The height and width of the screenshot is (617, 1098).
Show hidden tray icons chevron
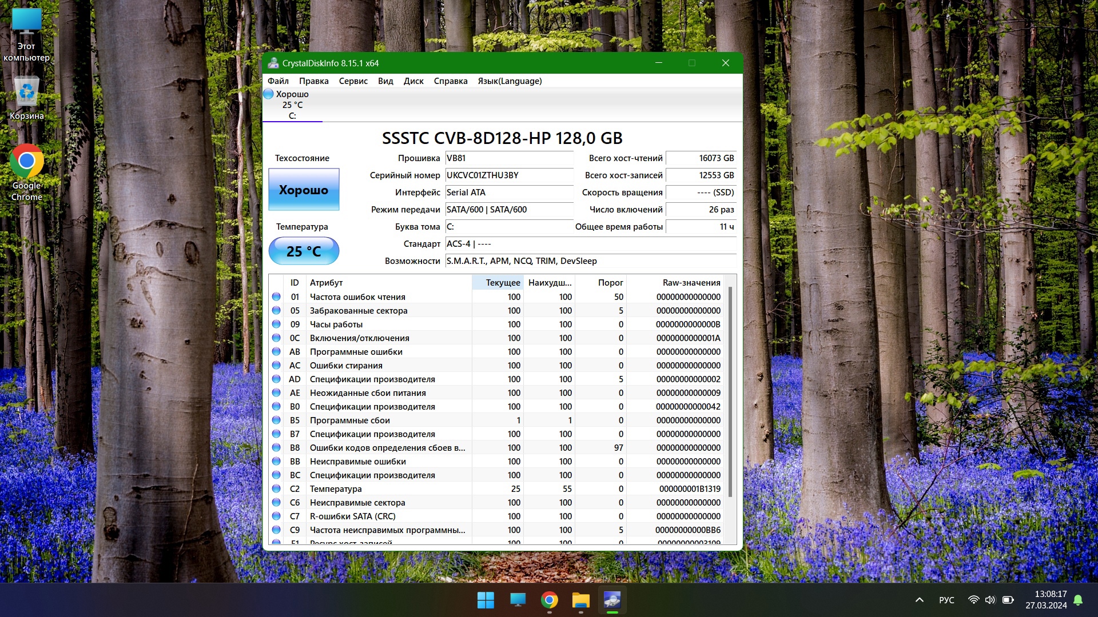point(920,600)
